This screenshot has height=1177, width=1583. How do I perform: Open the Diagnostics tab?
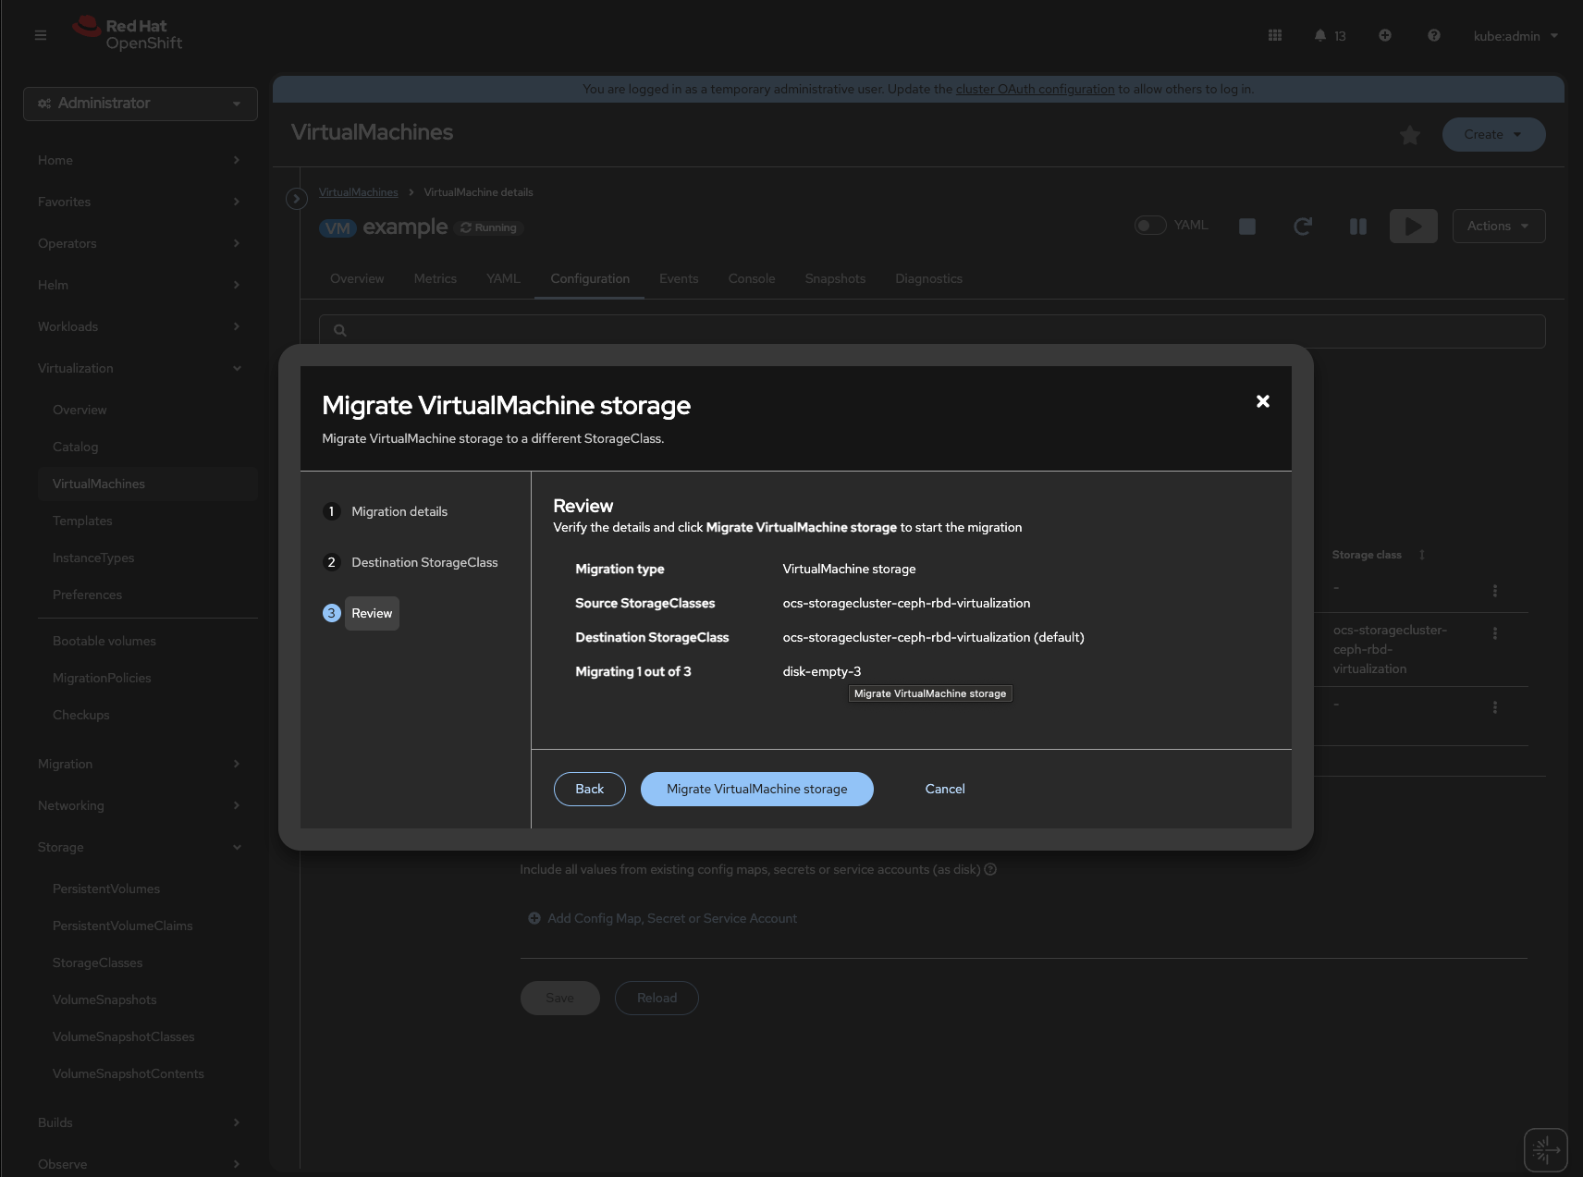(x=928, y=278)
